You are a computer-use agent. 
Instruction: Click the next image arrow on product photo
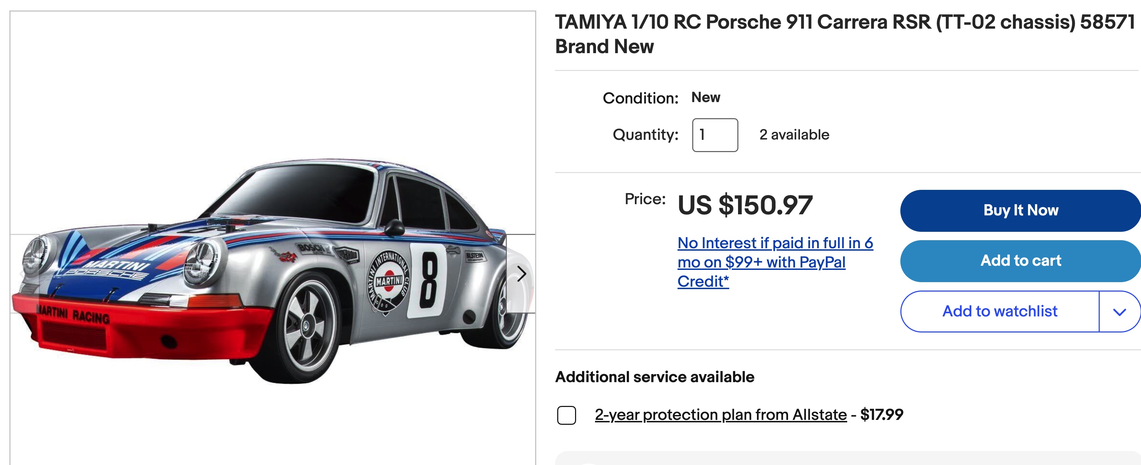coord(521,274)
